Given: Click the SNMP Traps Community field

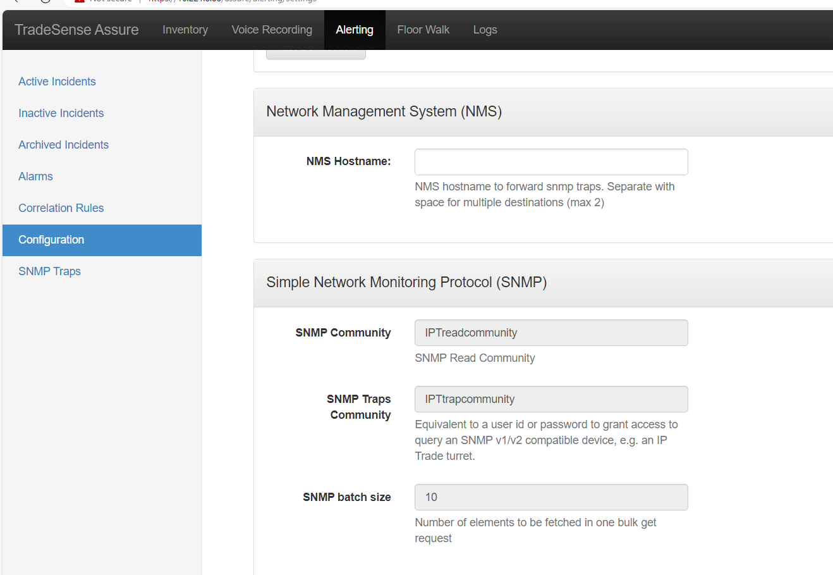Looking at the screenshot, I should click(551, 399).
